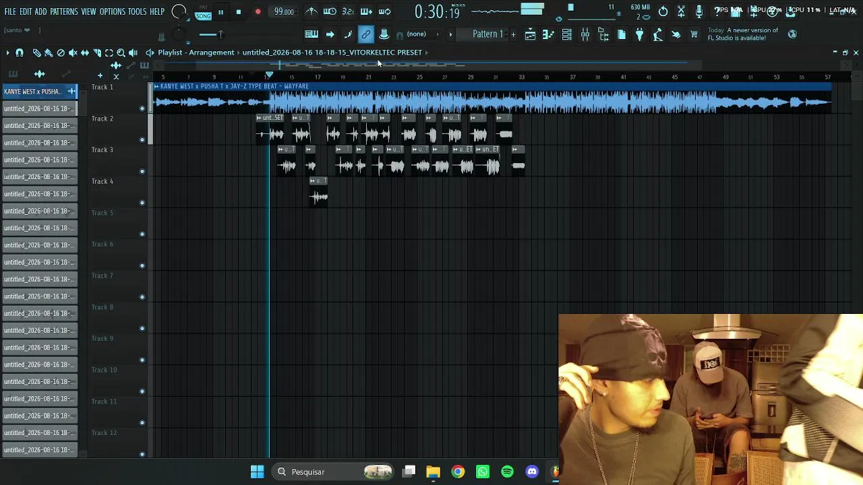Select the Slip tool in playlist
Image resolution: width=863 pixels, height=485 pixels.
[x=85, y=53]
